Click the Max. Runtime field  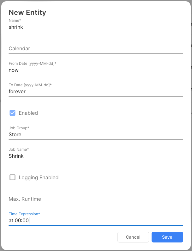[x=96, y=199]
